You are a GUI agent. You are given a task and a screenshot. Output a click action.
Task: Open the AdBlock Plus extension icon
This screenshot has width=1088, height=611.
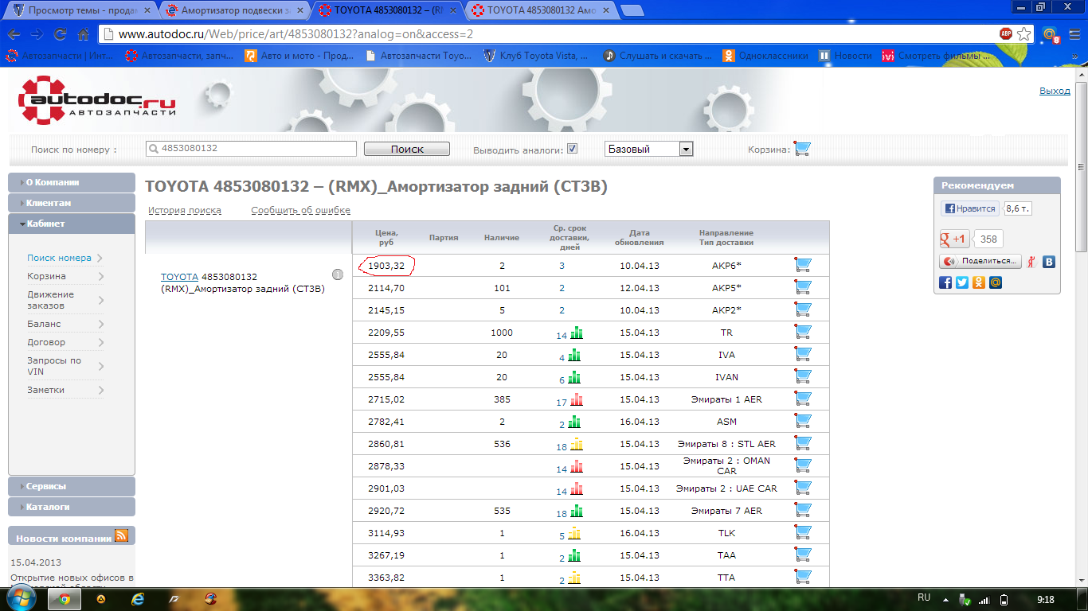point(1006,34)
